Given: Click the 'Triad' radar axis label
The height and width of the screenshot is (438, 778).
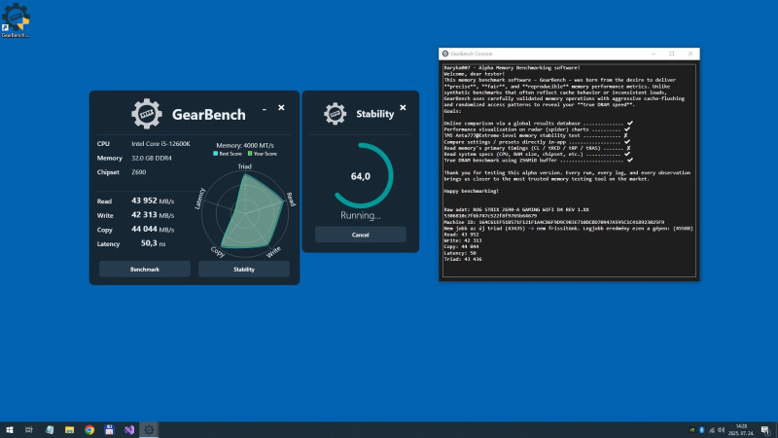Looking at the screenshot, I should (245, 166).
